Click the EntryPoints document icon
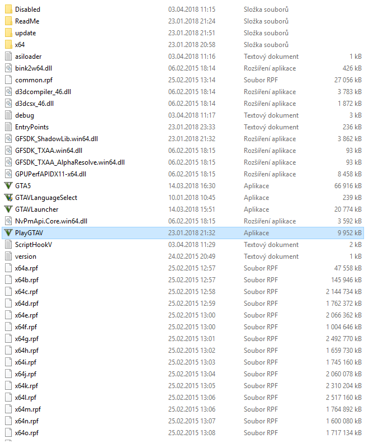 coord(8,127)
